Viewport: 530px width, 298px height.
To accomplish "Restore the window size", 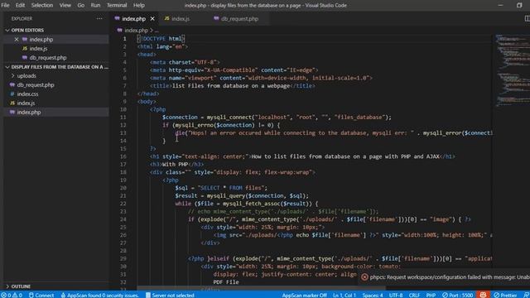I will click(x=519, y=5).
